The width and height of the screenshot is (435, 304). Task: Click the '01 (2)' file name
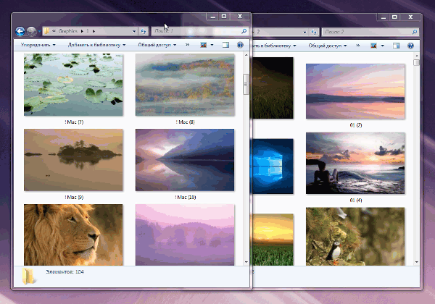356,125
